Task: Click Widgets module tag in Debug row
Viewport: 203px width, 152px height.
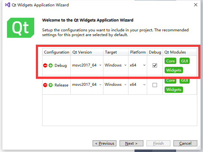Action: tap(174, 70)
